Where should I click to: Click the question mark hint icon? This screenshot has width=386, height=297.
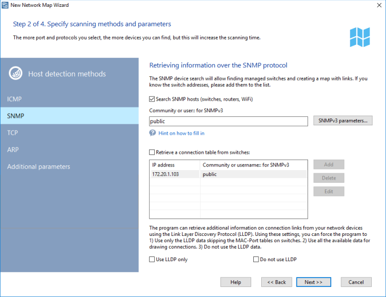[x=153, y=133]
